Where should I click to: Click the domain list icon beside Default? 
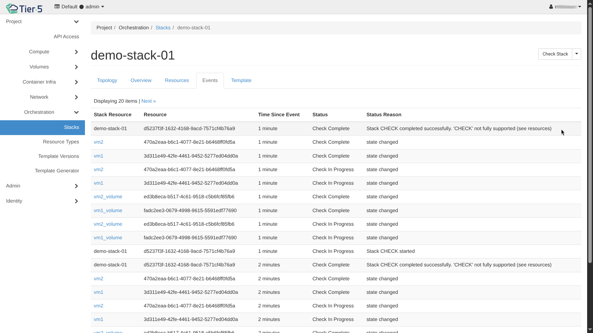click(57, 6)
